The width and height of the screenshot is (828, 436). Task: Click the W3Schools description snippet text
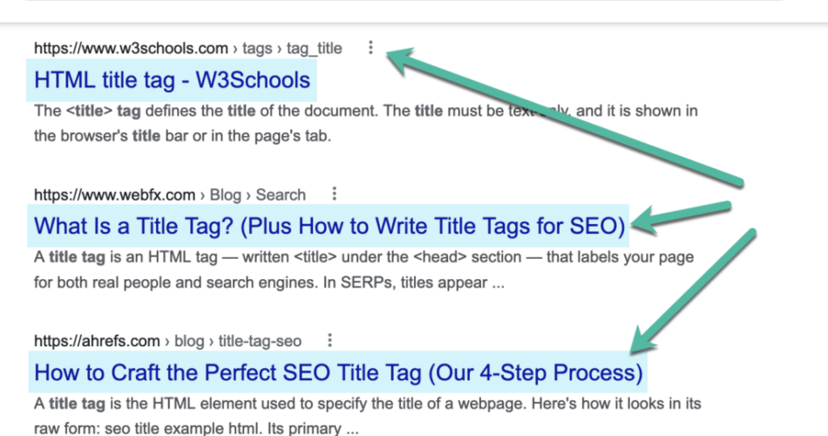(x=349, y=123)
